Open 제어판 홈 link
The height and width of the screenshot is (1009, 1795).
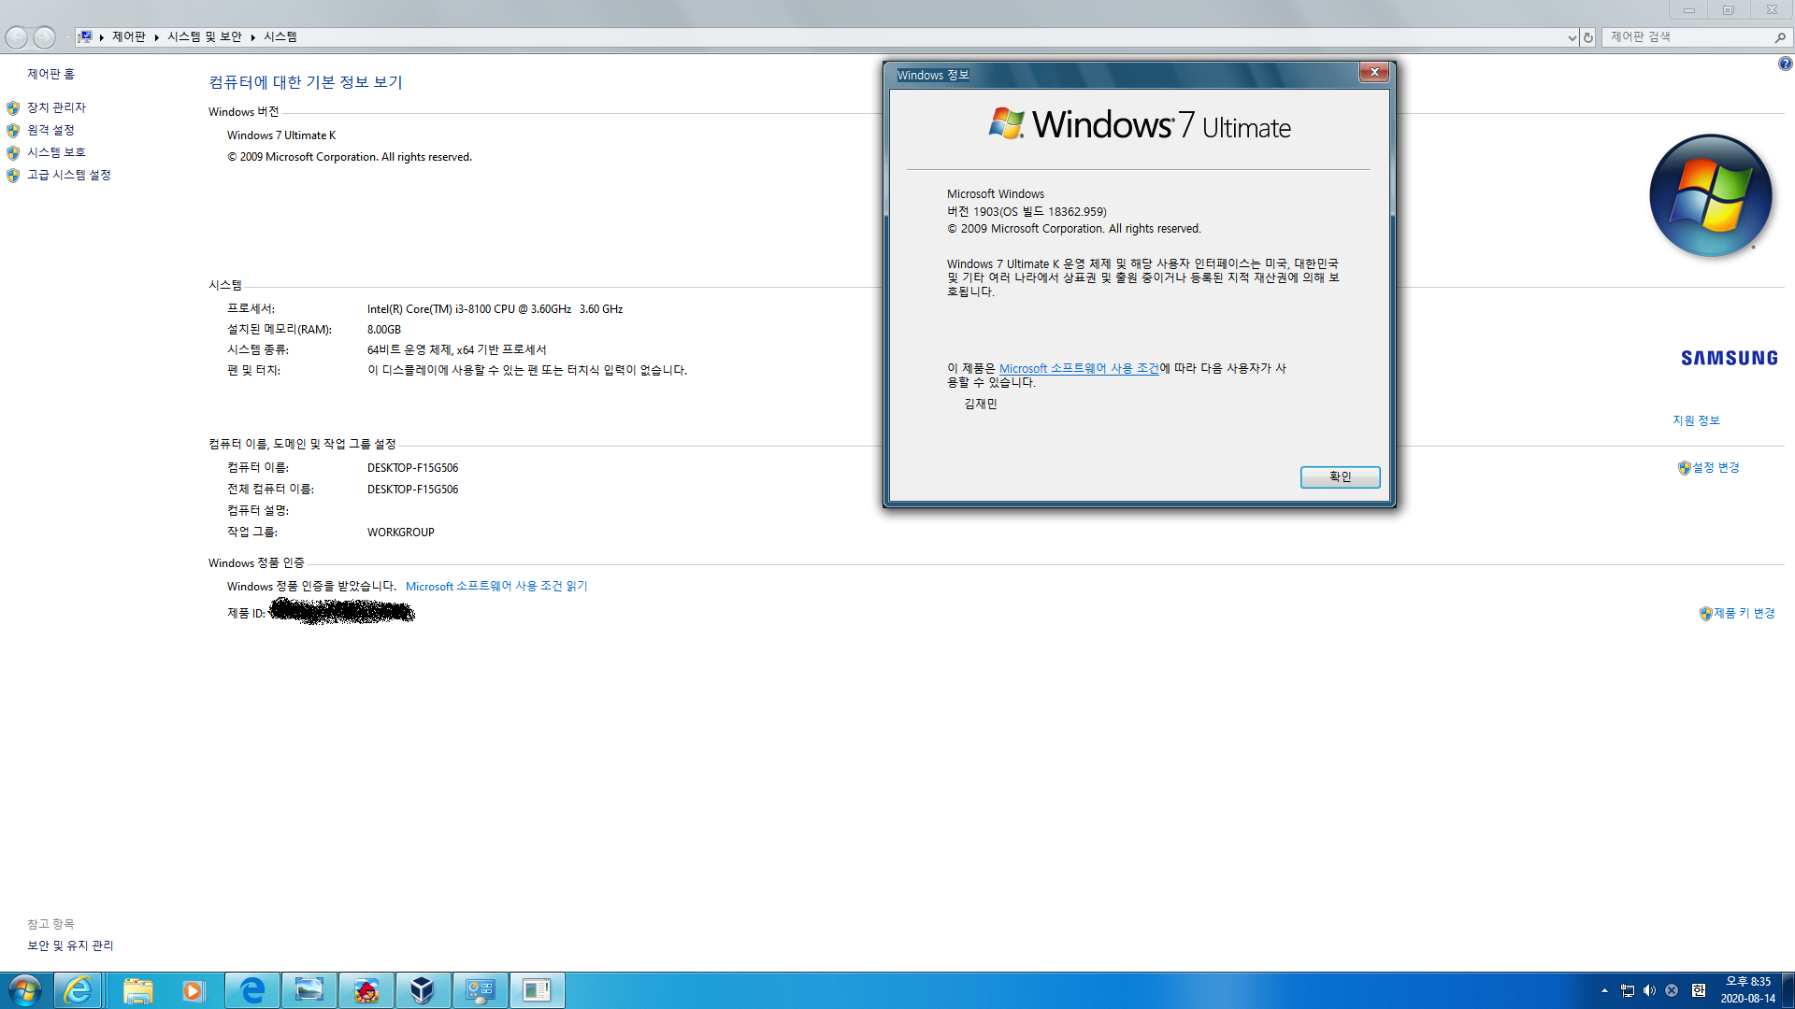click(50, 74)
